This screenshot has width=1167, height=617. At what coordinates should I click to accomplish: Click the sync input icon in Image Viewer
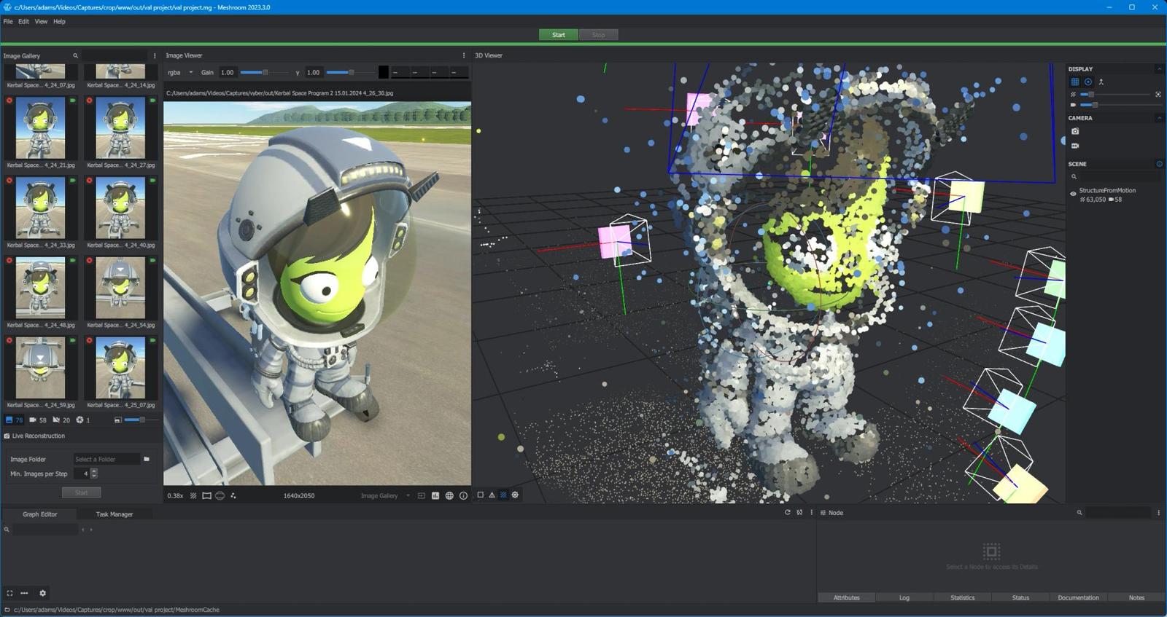pyautogui.click(x=422, y=495)
